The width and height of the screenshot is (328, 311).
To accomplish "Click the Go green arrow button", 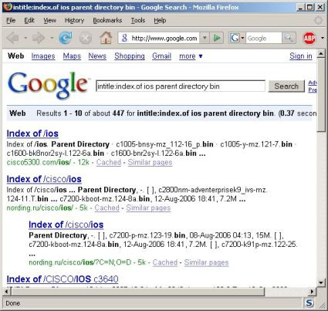I will 217,39.
